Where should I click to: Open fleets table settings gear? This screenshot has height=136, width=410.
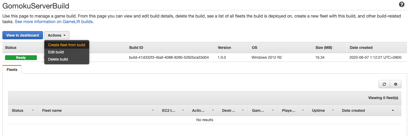coord(396,84)
